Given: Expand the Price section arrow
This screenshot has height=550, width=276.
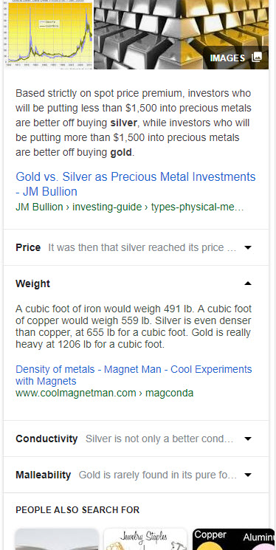Looking at the screenshot, I should coord(248,247).
